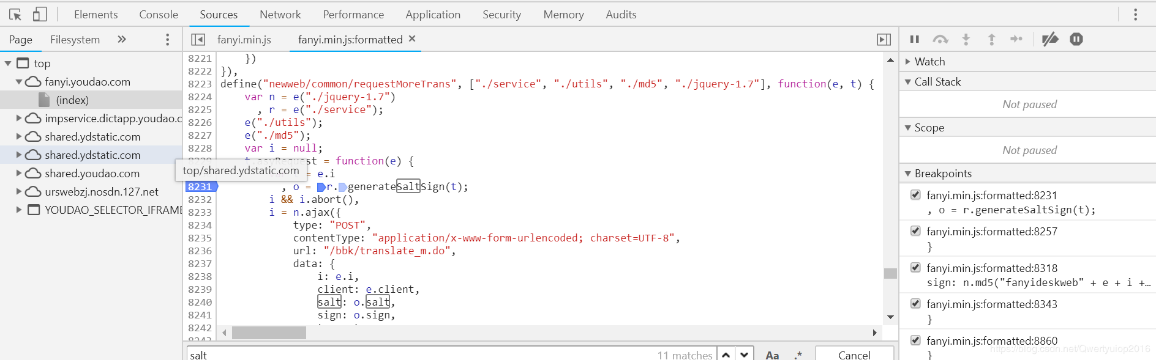1156x360 pixels.
Task: Hide the navigator sidebar
Action: pos(198,39)
